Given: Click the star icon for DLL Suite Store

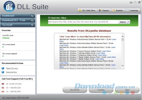Looking at the screenshot, I should (80, 10).
